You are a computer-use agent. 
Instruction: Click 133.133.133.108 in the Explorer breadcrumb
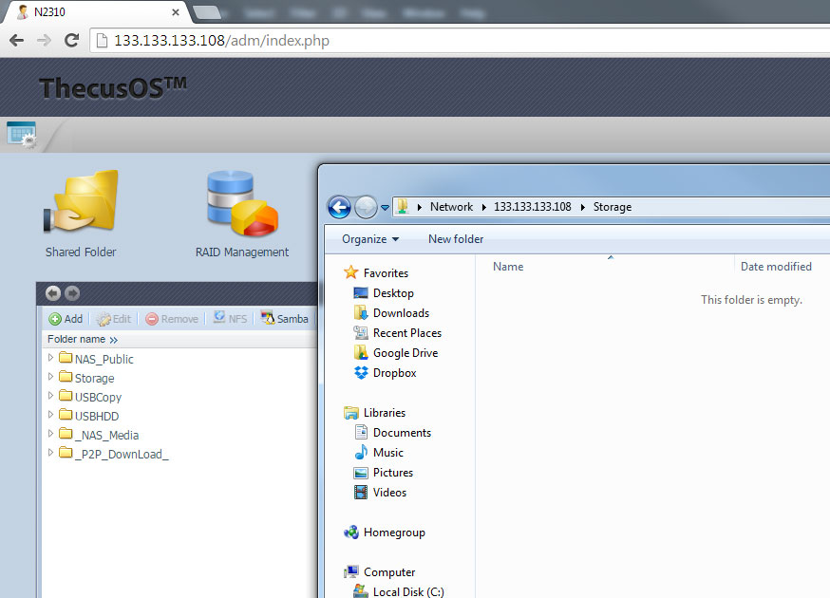[533, 207]
